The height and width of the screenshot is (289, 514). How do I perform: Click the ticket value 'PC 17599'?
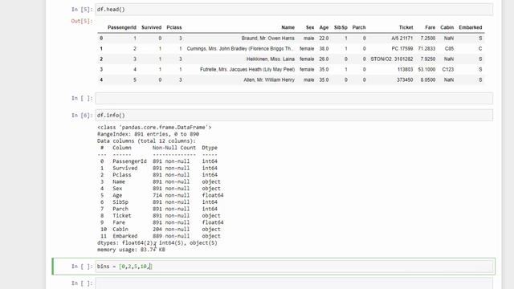[402, 49]
